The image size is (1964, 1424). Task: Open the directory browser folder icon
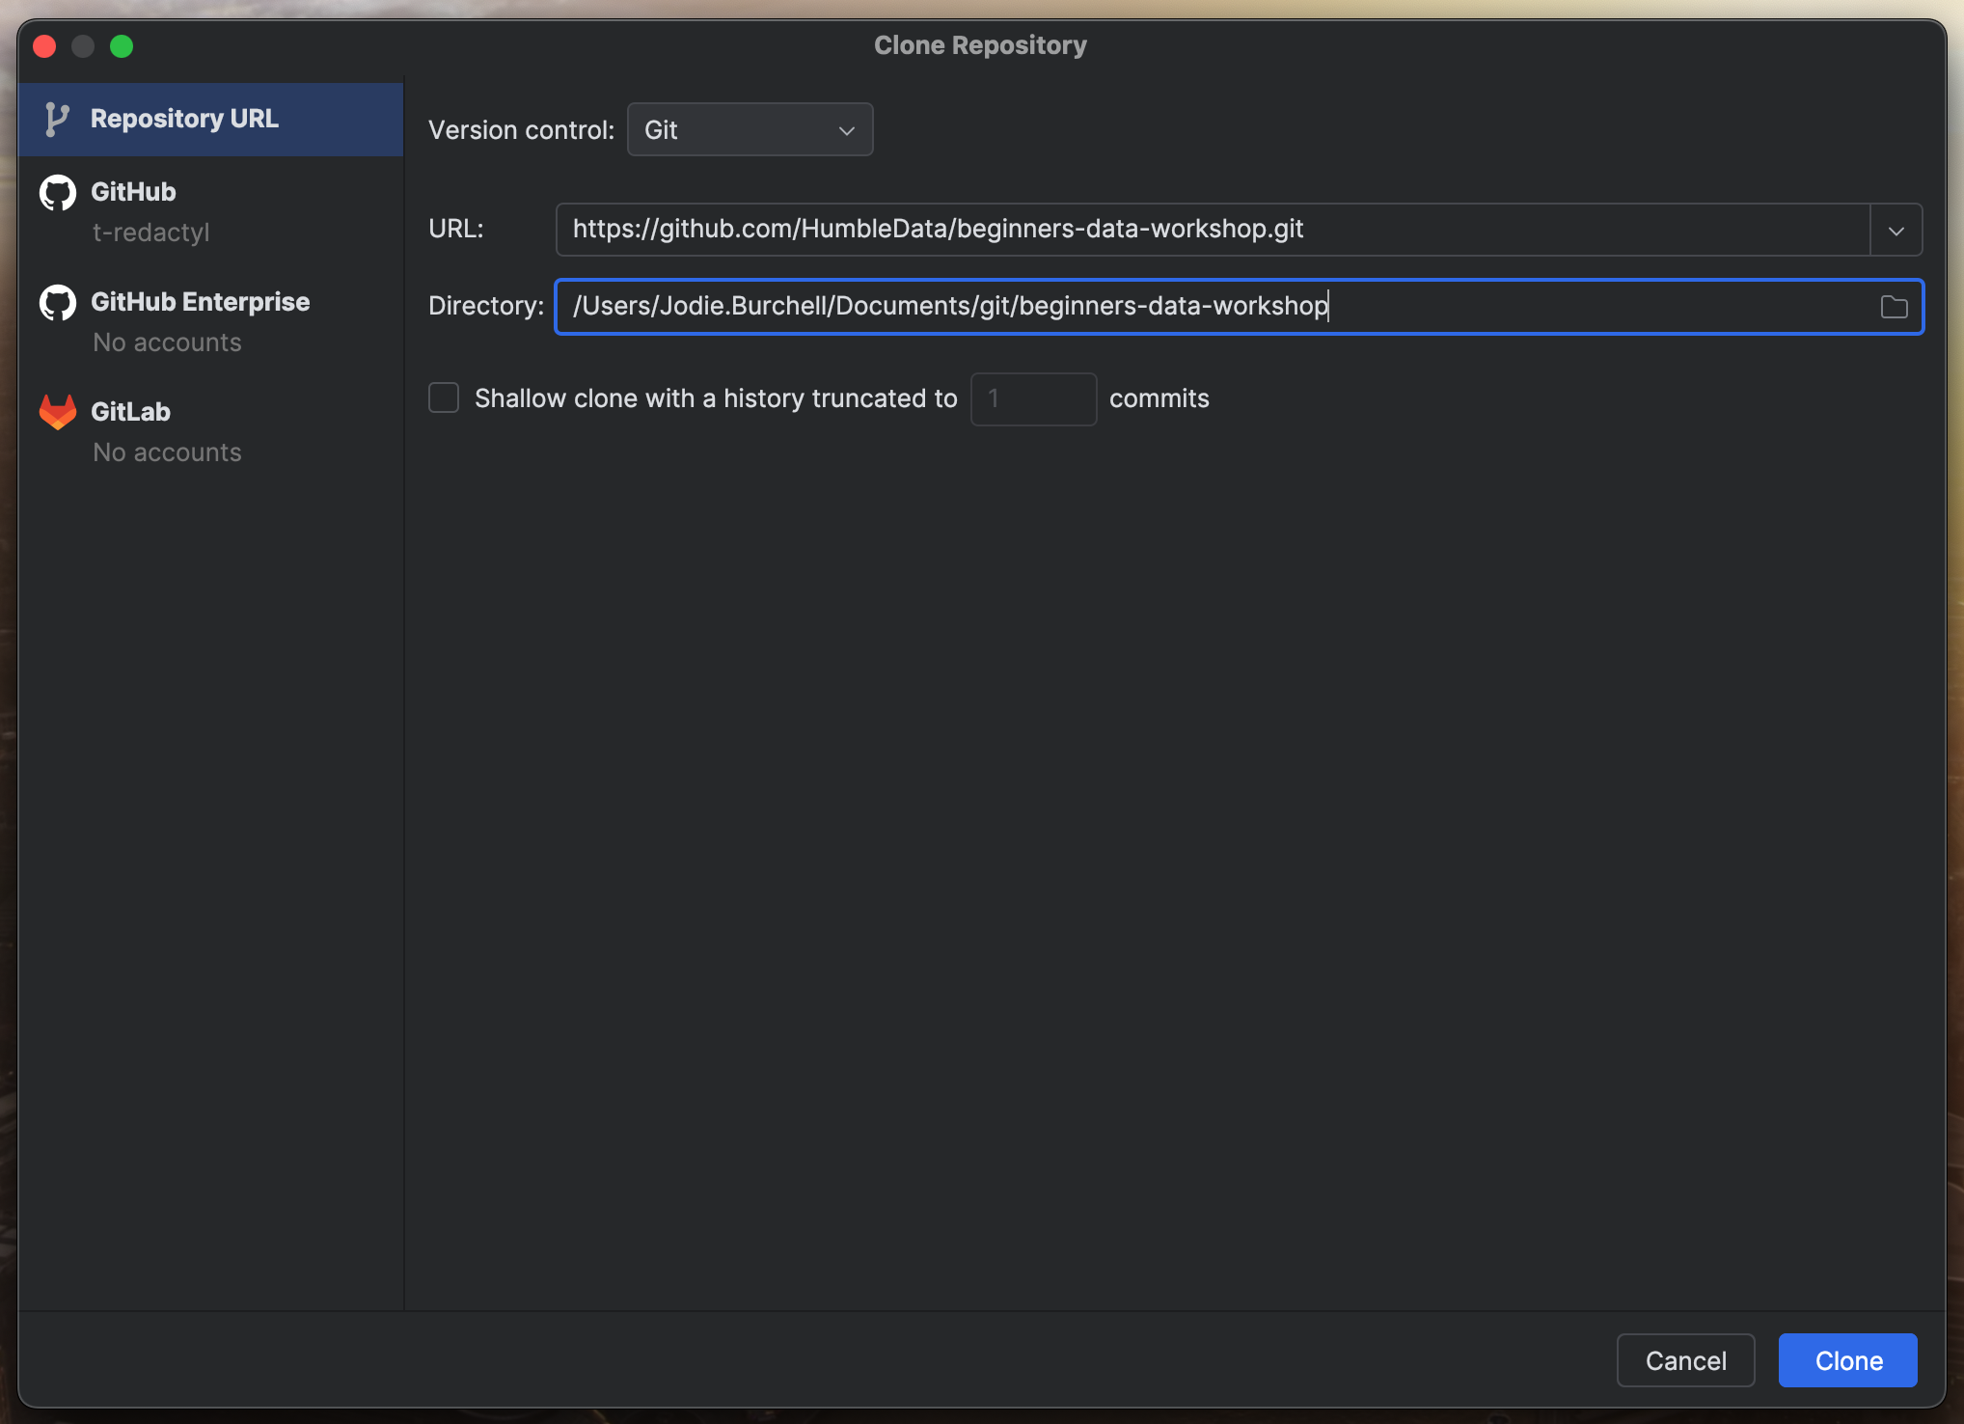pos(1893,307)
